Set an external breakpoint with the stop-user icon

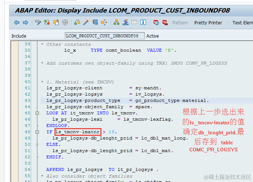point(165,22)
